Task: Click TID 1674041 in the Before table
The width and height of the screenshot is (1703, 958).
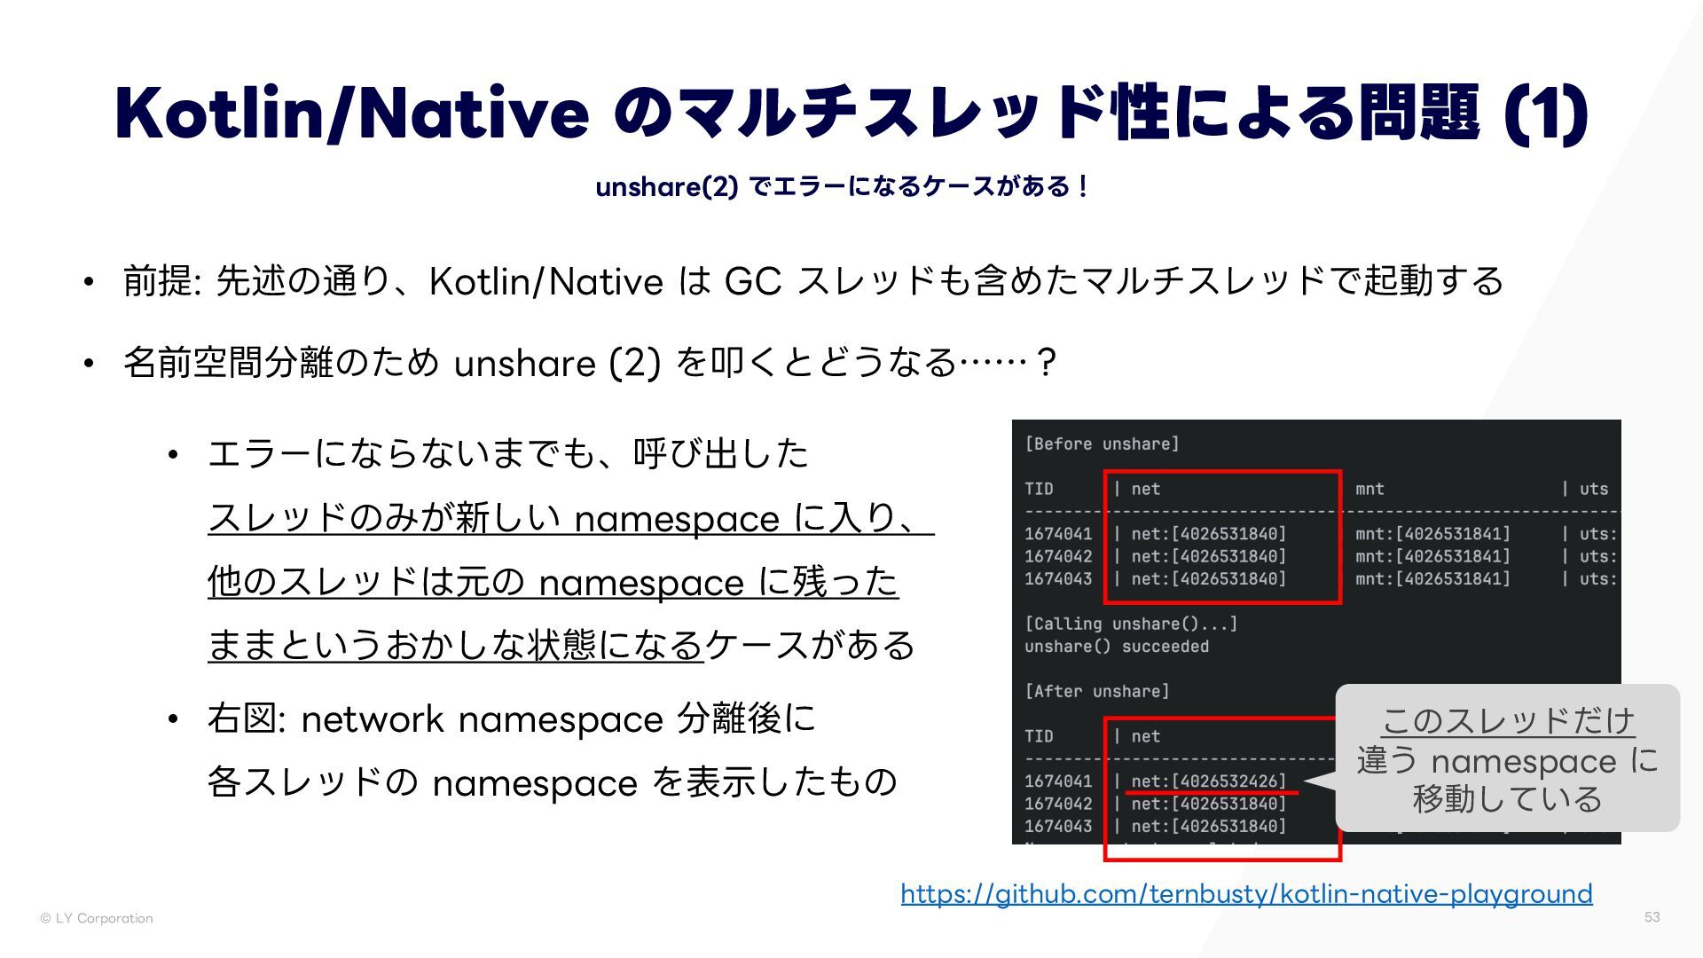Action: click(1058, 534)
